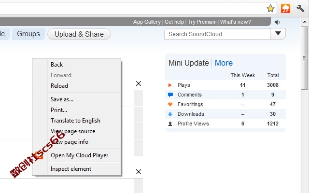This screenshot has height=193, width=309.
Task: Click the Mini Update heading
Action: pos(189,63)
